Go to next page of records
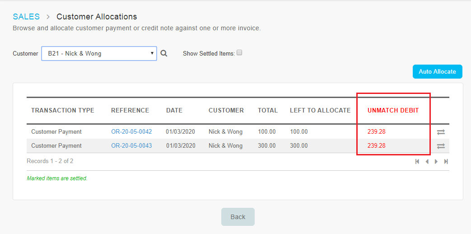This screenshot has width=471, height=234. 436,162
